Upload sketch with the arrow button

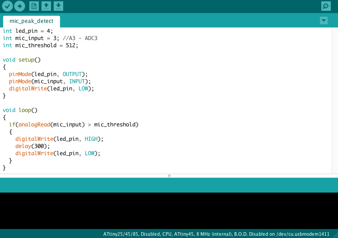[19, 6]
